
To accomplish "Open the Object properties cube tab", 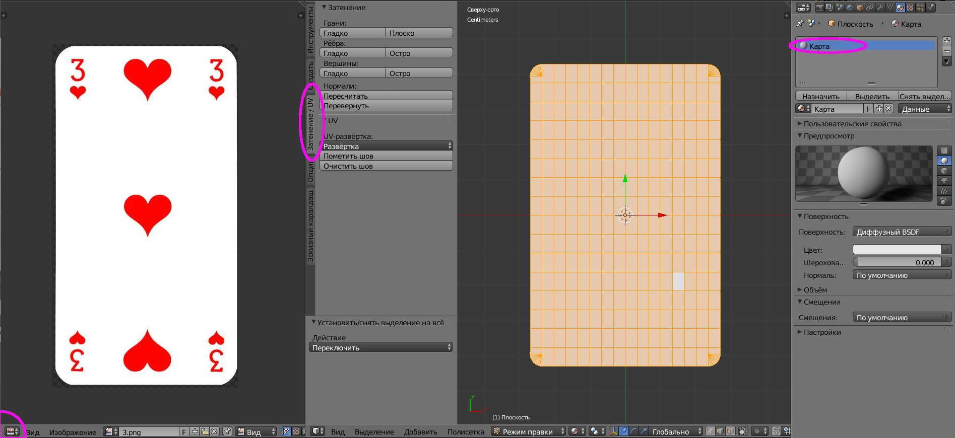I will [860, 8].
